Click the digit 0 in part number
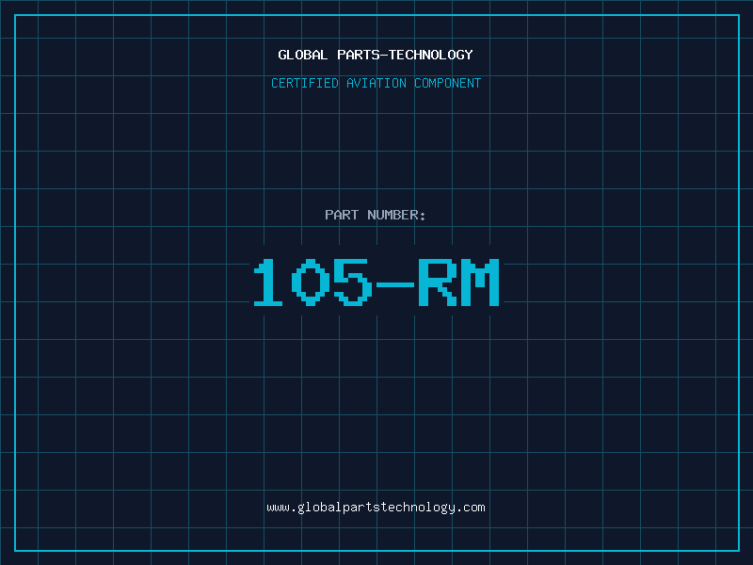Image resolution: width=753 pixels, height=565 pixels. [311, 282]
